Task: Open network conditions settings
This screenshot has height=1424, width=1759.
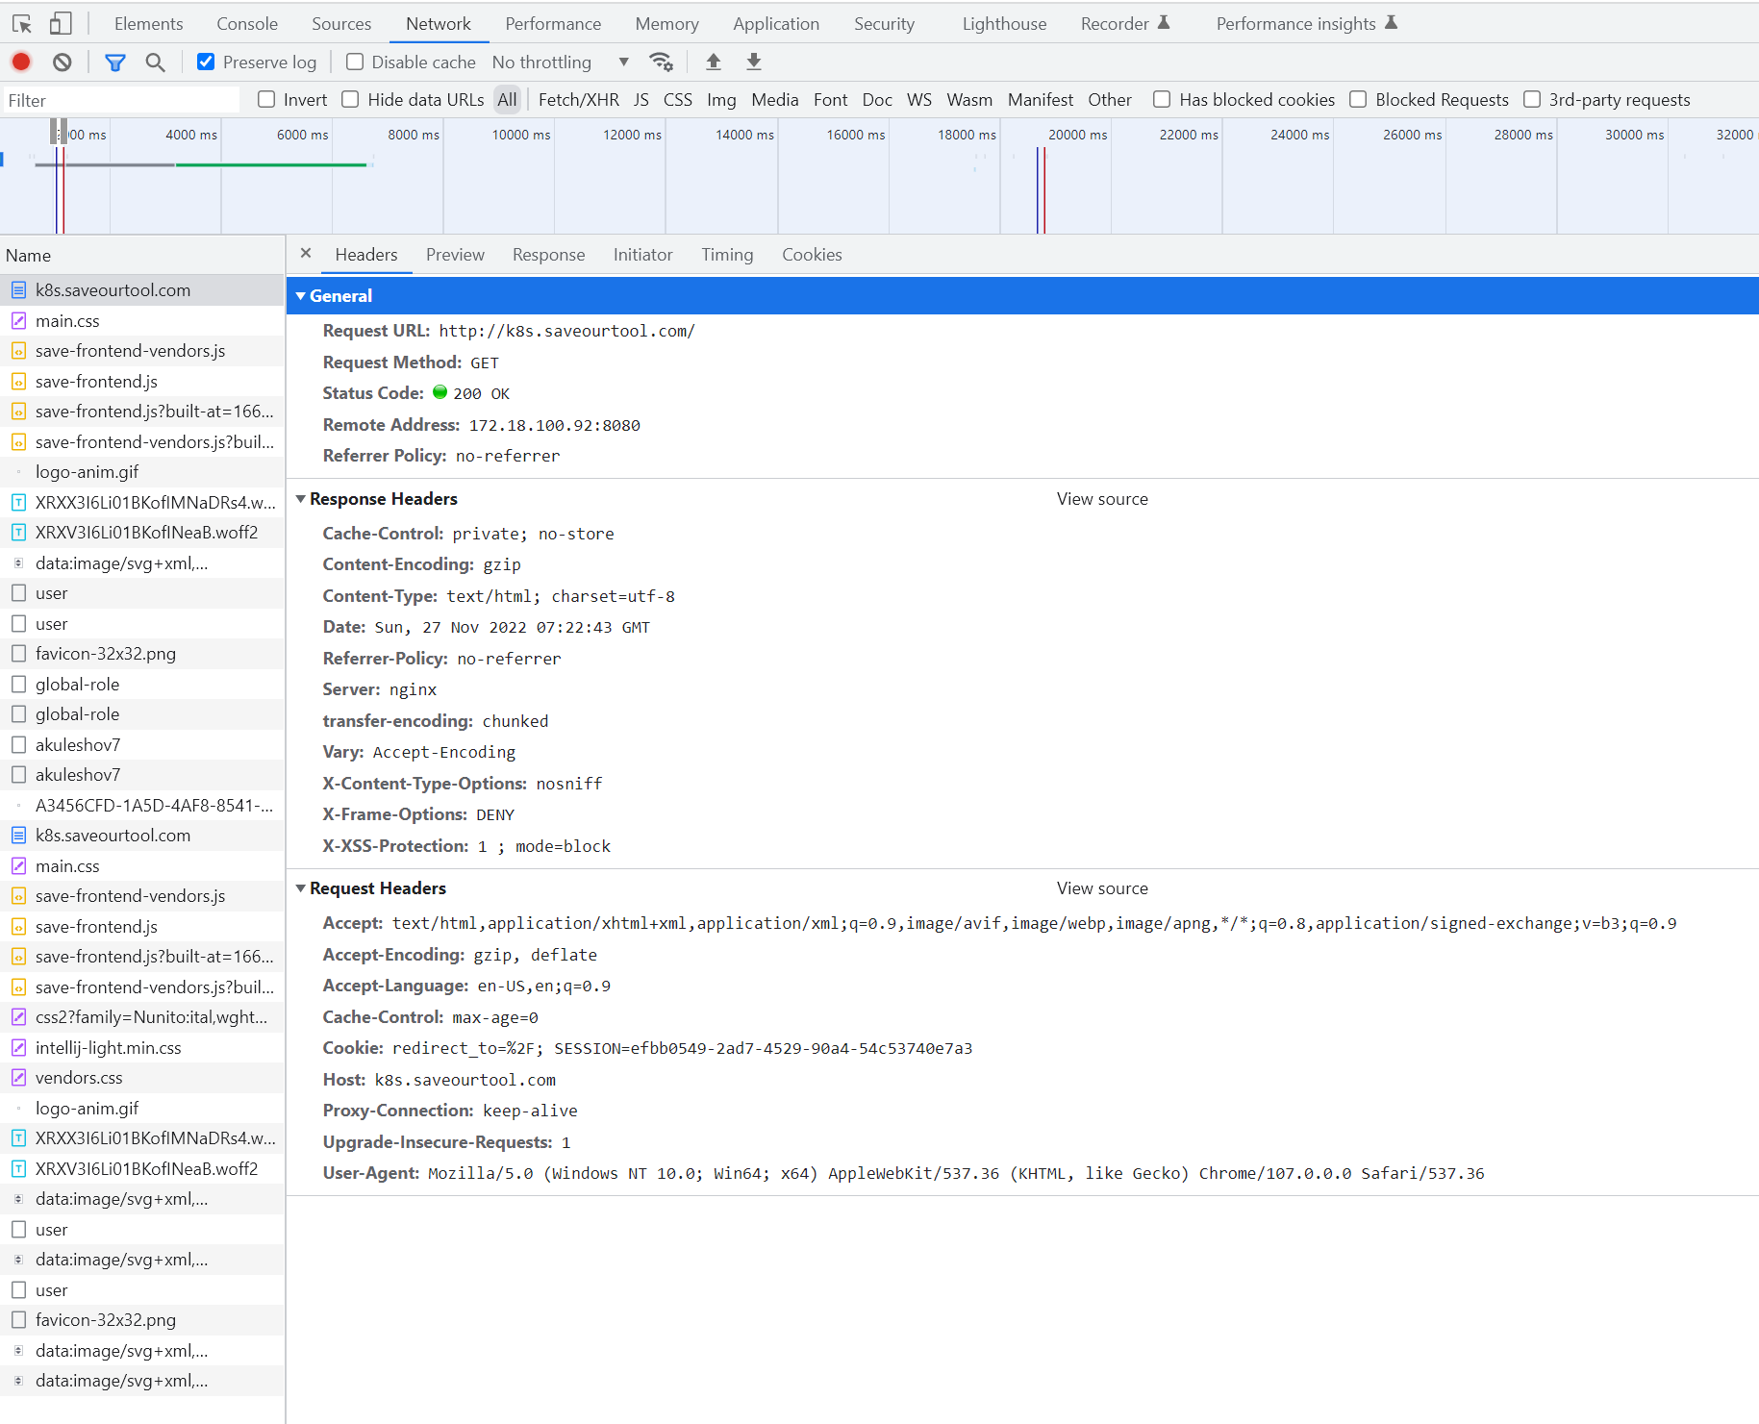Action: 661,62
